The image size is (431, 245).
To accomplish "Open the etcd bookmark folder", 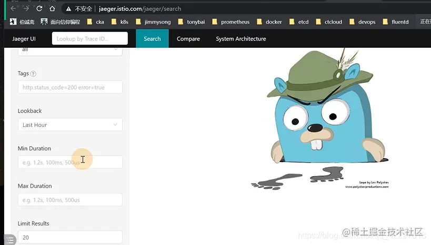I will tap(299, 22).
